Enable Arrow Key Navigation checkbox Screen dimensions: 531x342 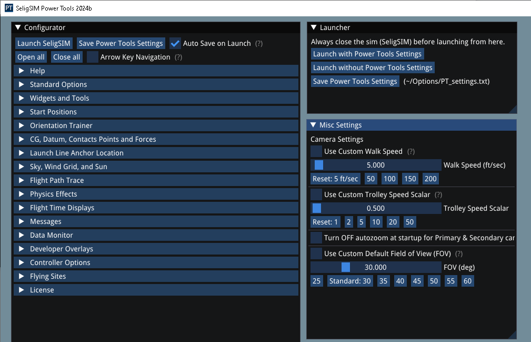pyautogui.click(x=93, y=57)
